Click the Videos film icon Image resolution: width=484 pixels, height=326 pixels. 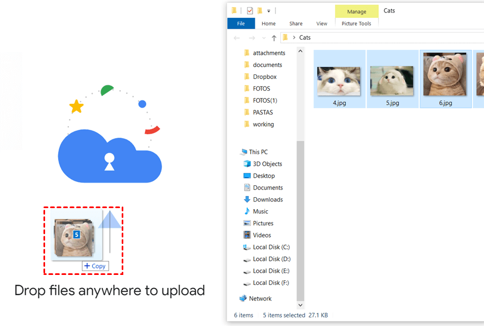tap(247, 235)
